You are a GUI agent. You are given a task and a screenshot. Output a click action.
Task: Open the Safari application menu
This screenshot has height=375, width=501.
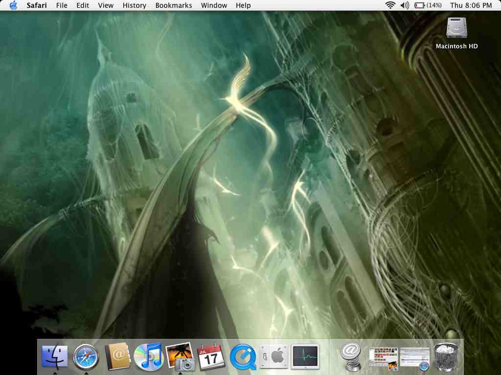point(36,5)
